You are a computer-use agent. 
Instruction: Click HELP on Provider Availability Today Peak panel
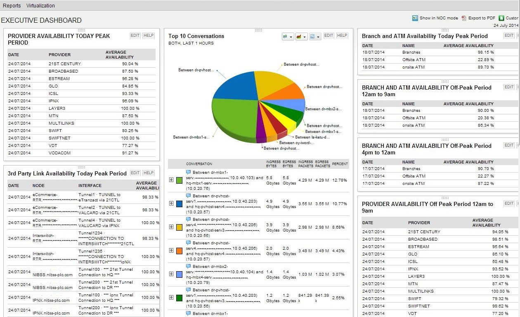pyautogui.click(x=149, y=35)
